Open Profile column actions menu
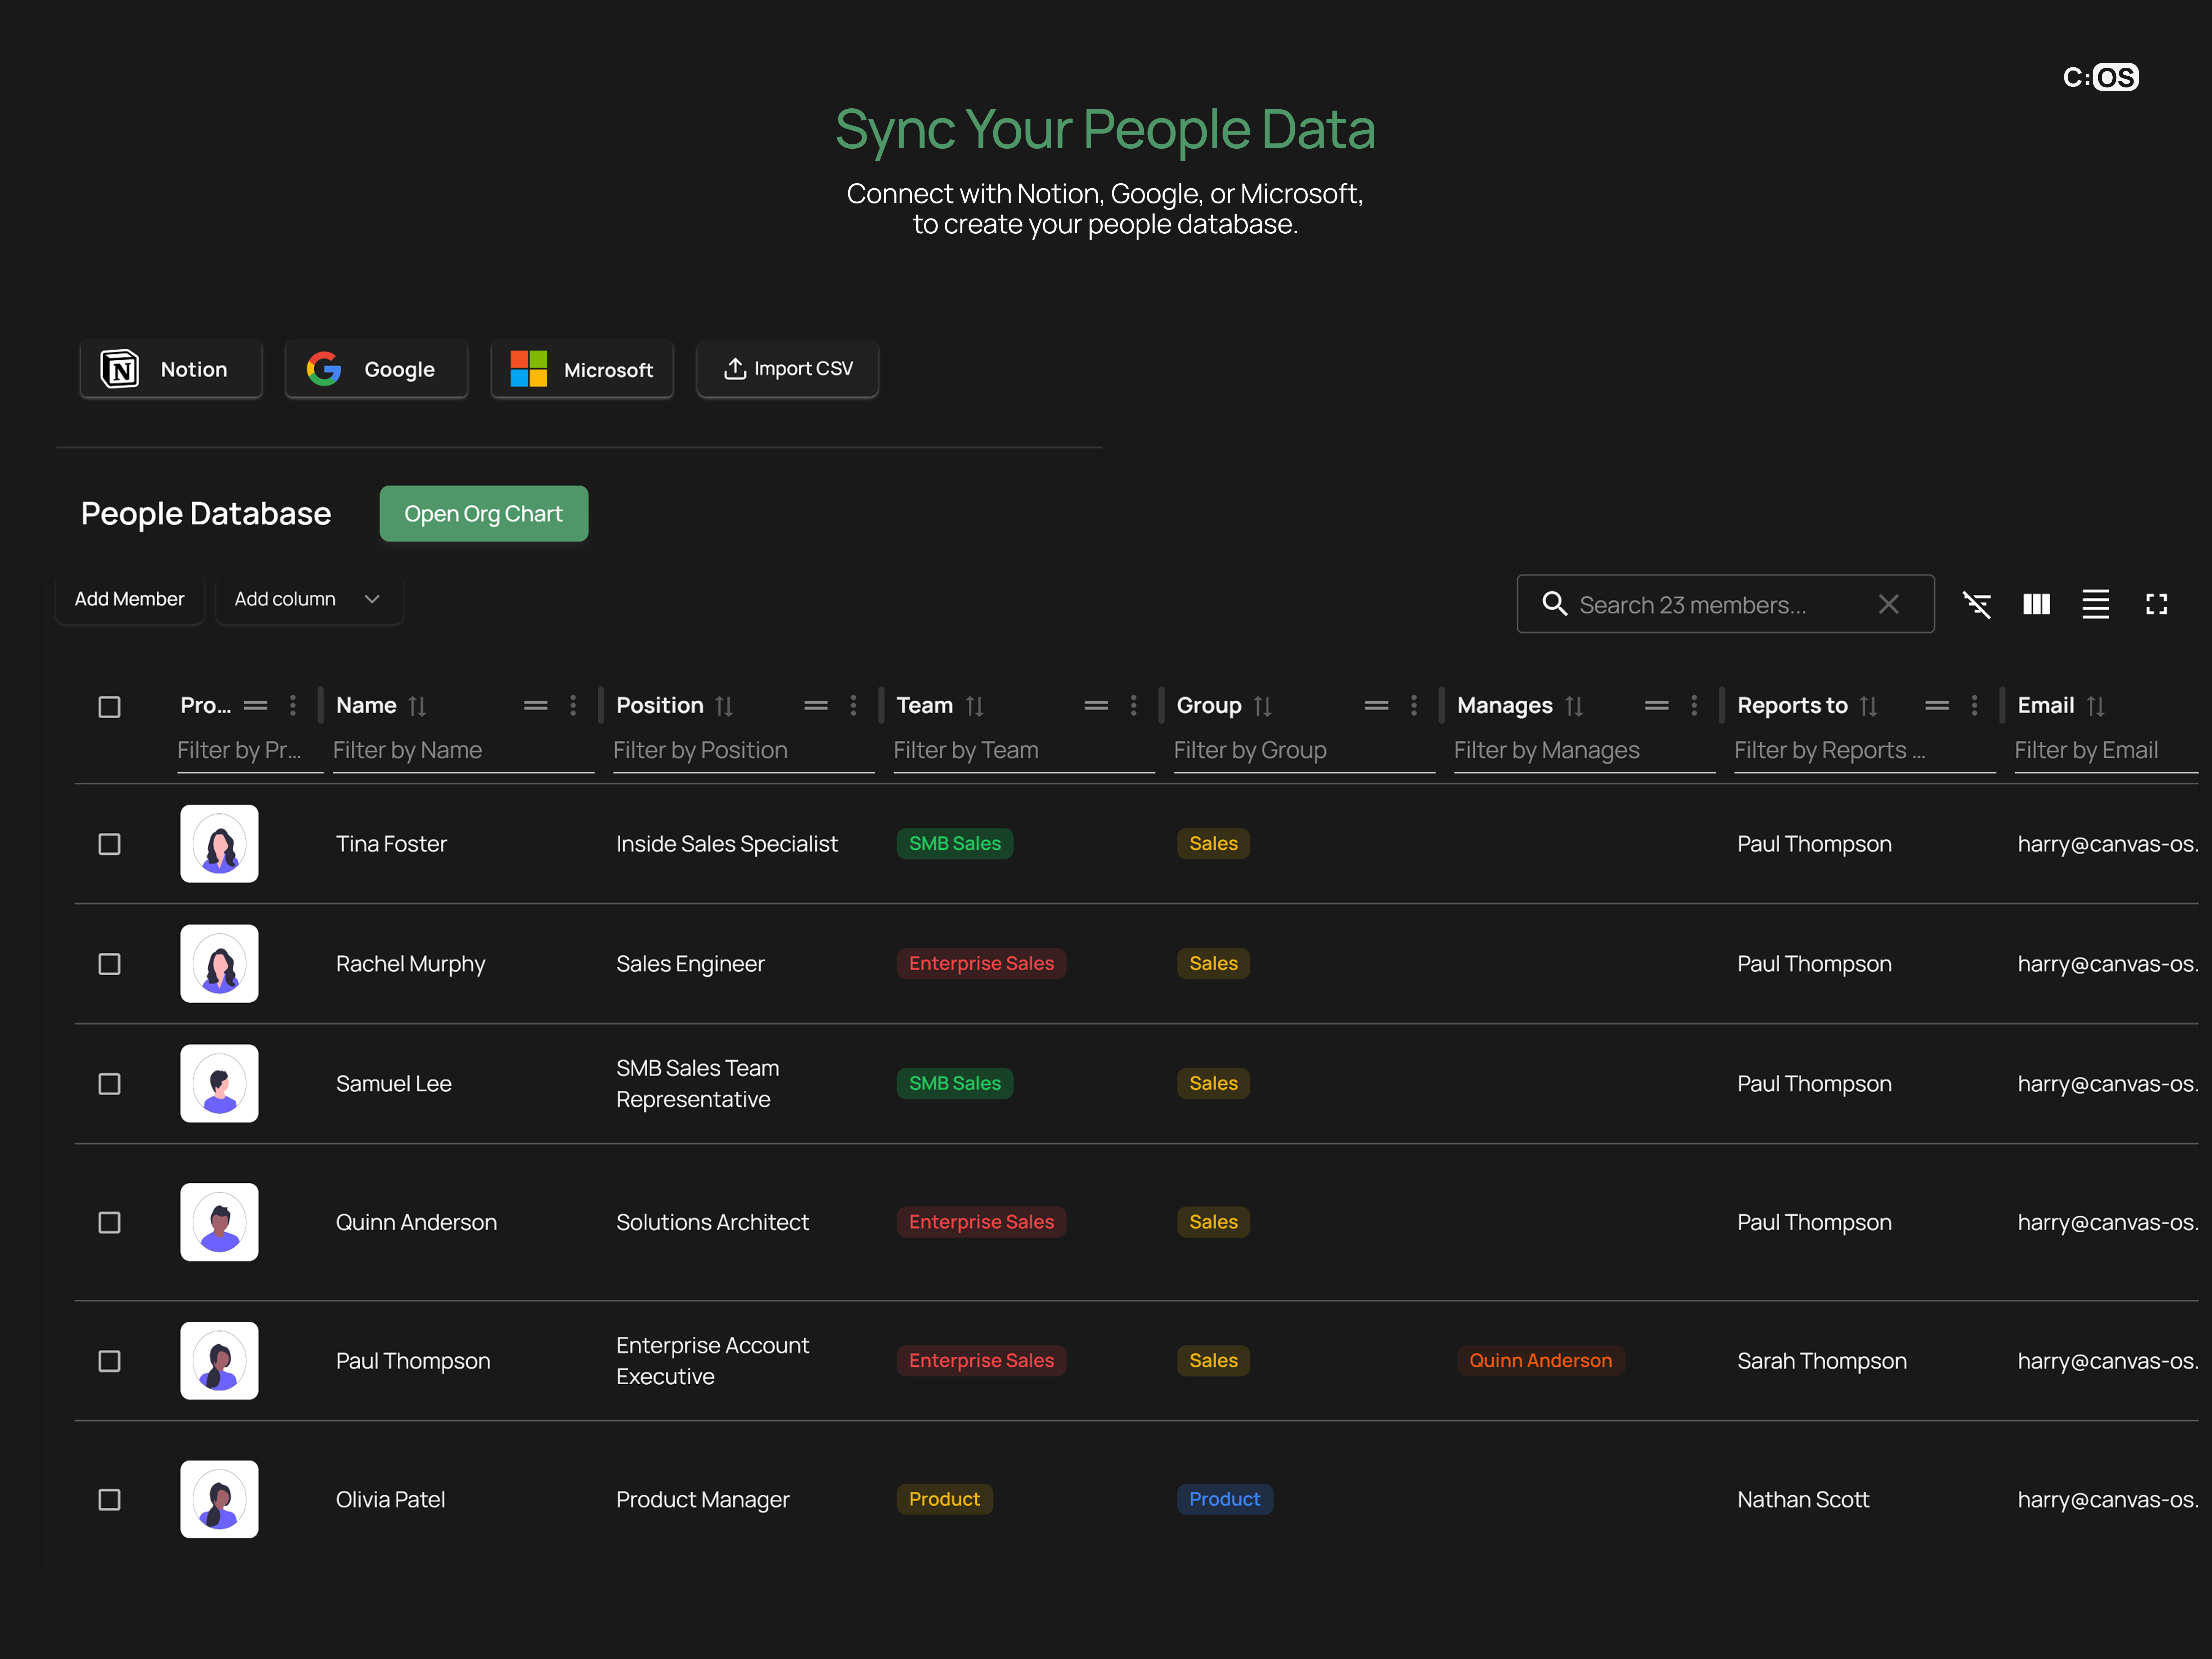Viewport: 2212px width, 1659px height. click(293, 706)
